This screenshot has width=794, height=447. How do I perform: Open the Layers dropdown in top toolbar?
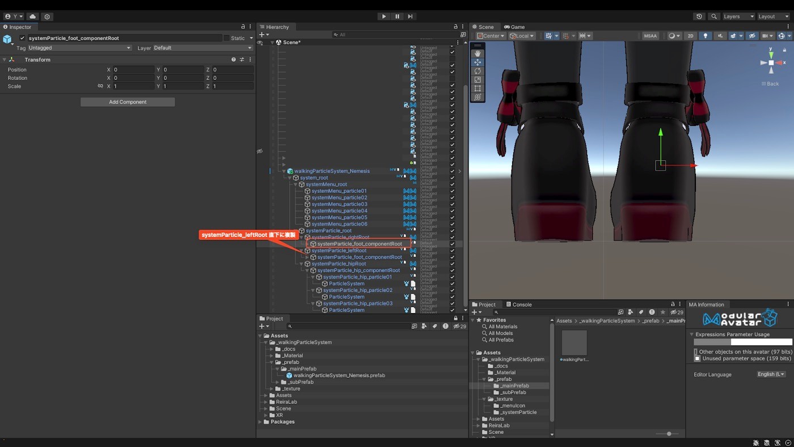[x=738, y=16]
